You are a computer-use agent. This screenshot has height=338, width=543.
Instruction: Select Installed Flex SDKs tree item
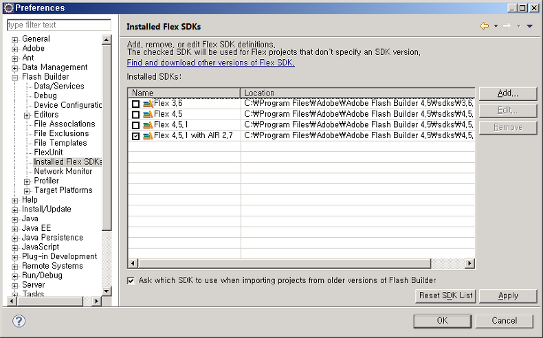[67, 162]
